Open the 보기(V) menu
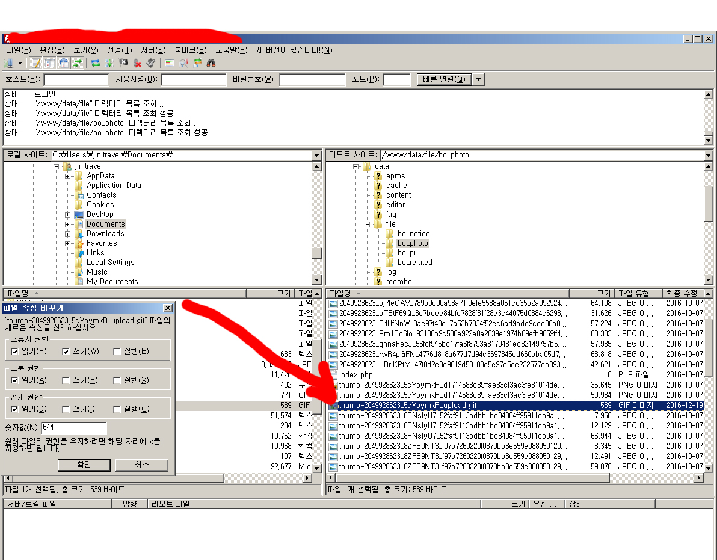The height and width of the screenshot is (560, 717). [86, 50]
